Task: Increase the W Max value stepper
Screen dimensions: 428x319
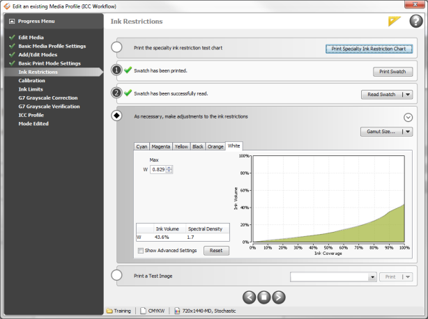Action: point(169,167)
